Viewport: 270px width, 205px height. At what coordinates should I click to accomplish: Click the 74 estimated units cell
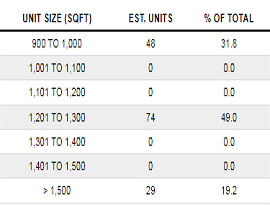(x=151, y=117)
